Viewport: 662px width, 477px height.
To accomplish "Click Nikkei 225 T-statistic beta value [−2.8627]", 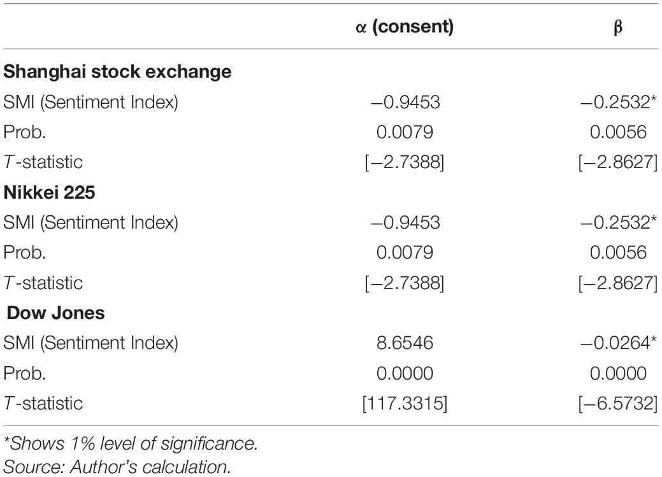I will click(x=618, y=283).
